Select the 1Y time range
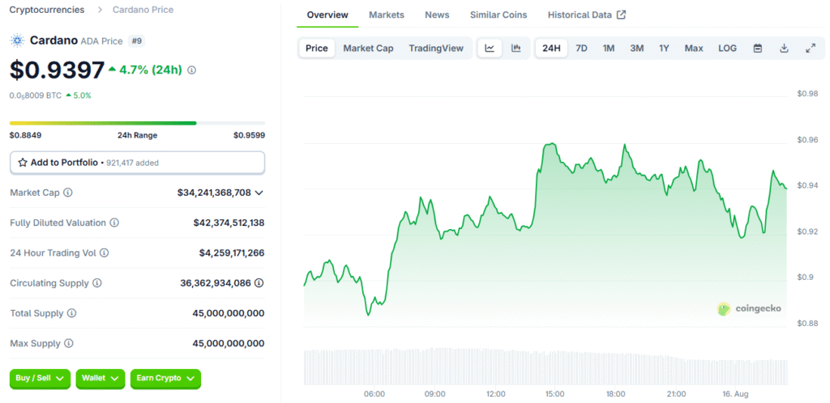The width and height of the screenshot is (830, 403). tap(665, 49)
